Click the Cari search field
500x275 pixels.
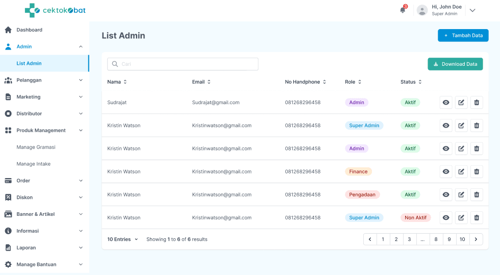(183, 64)
